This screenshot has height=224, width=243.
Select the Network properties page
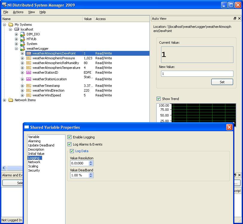click(x=34, y=162)
